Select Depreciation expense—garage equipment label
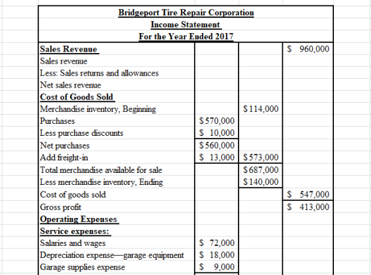This screenshot has width=371, height=275. pos(112,255)
